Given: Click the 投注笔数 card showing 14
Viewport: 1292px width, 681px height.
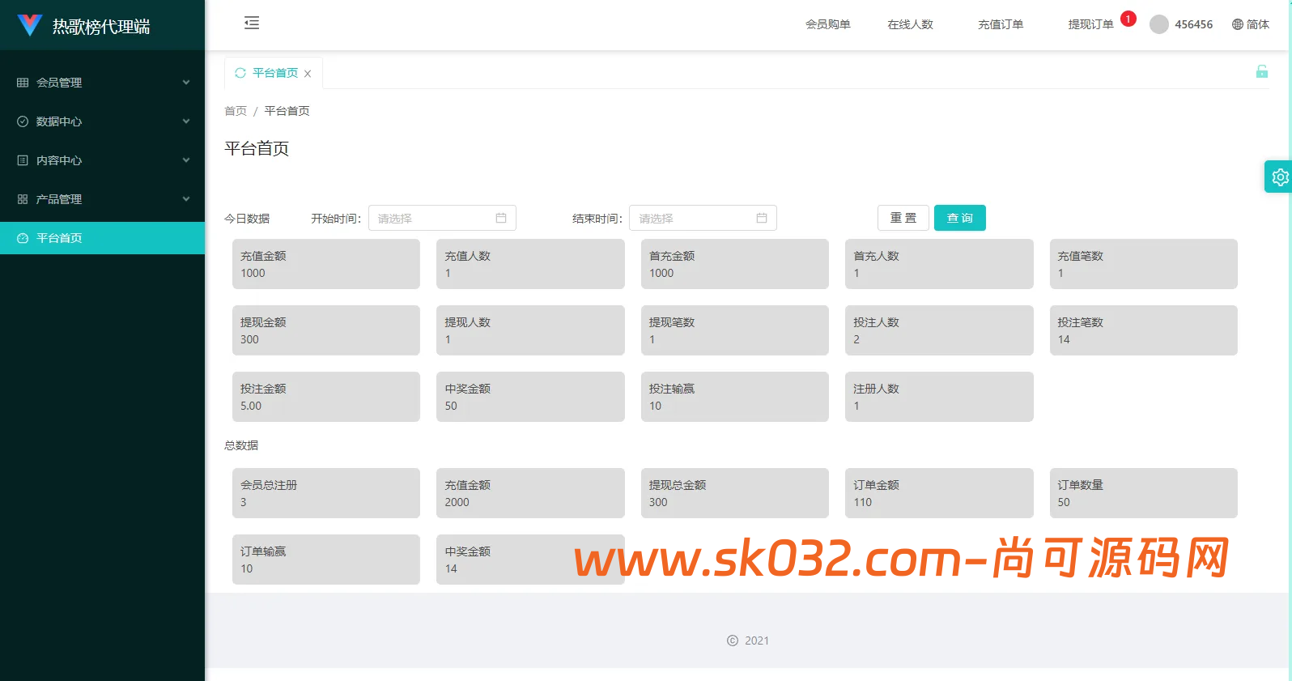Looking at the screenshot, I should point(1143,330).
